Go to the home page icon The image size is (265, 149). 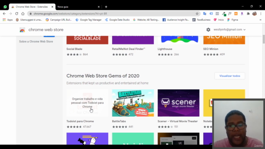[23, 14]
